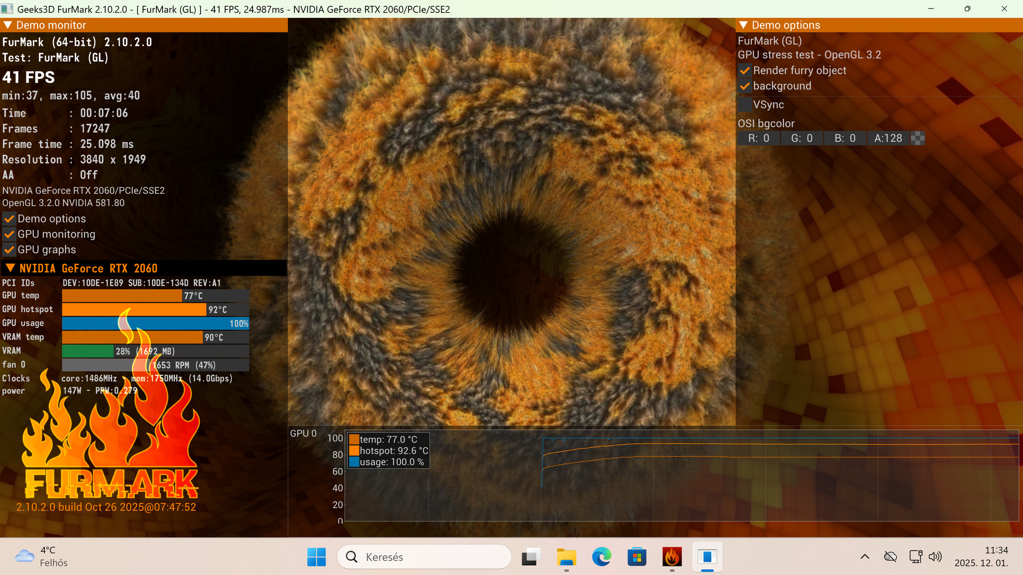Viewport: 1023px width, 575px height.
Task: Click the Windows Start button
Action: 317,557
